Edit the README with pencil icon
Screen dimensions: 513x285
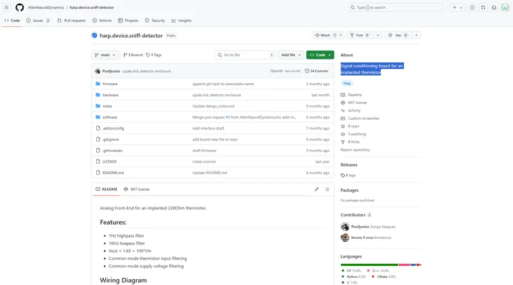pos(316,189)
